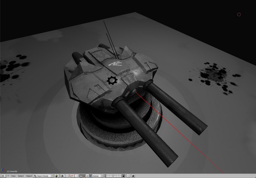Click the rotation pivot point icon
This screenshot has height=178, width=256.
[62, 176]
